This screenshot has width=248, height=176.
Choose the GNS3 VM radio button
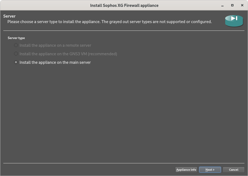(16, 54)
